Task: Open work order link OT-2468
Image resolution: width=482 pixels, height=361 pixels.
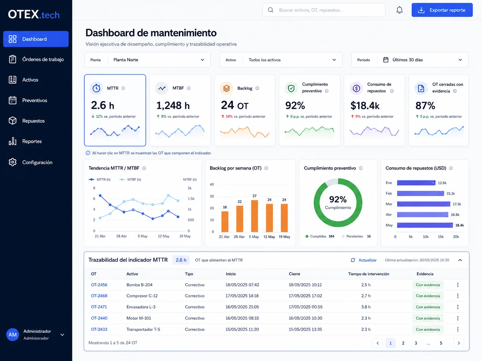Action: (99, 296)
